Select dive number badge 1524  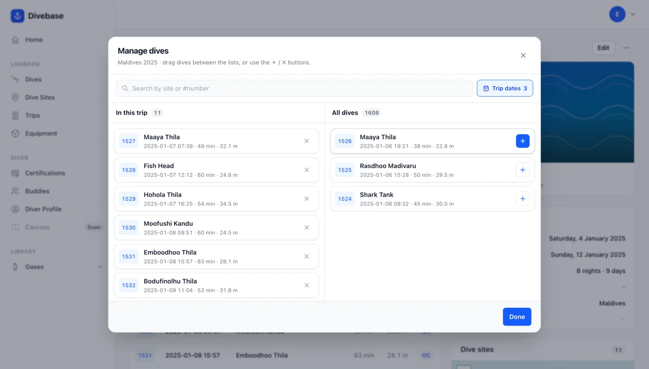point(345,199)
